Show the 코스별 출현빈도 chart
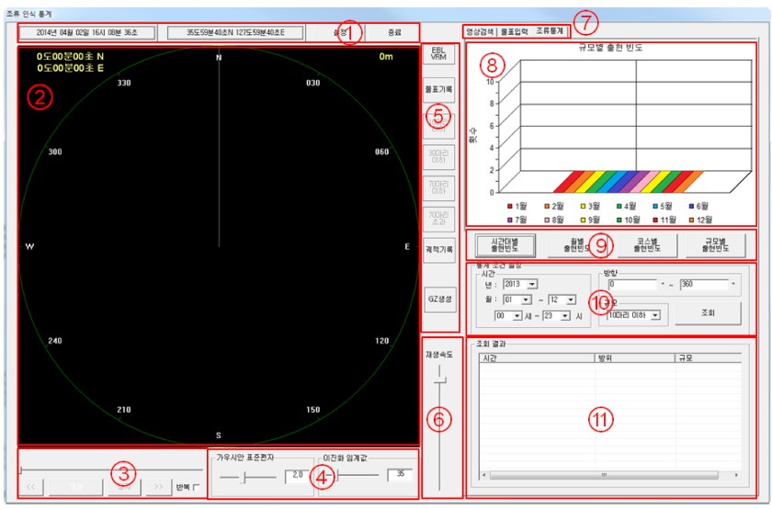 pyautogui.click(x=647, y=245)
